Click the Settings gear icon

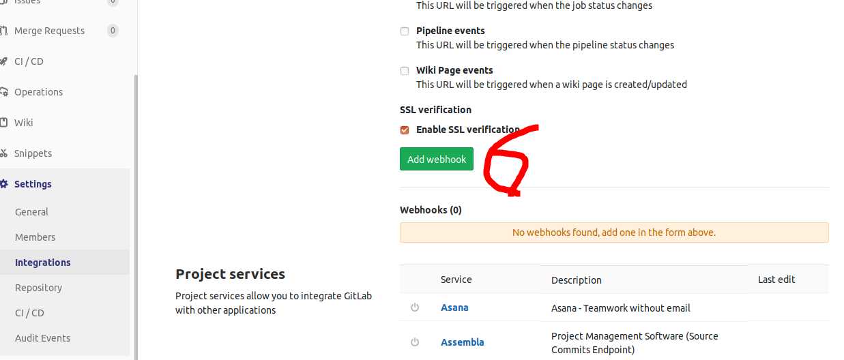(x=3, y=184)
